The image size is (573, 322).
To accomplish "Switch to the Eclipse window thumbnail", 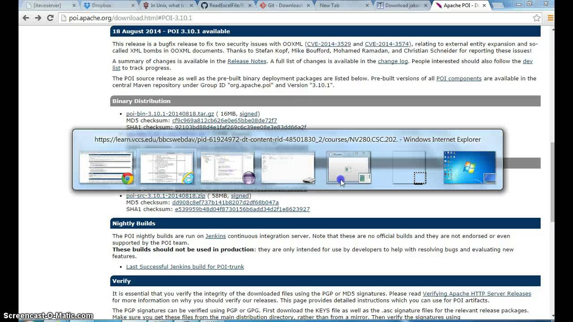I will [228, 168].
